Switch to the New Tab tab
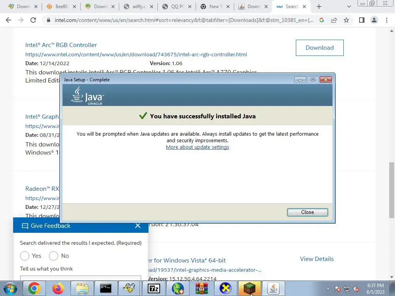This screenshot has width=395, height=296. click(x=215, y=7)
